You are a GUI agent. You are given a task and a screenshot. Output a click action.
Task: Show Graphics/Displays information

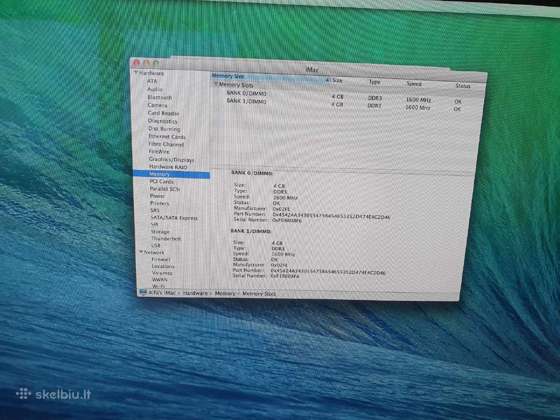171,160
